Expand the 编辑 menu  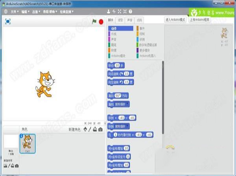point(25,12)
